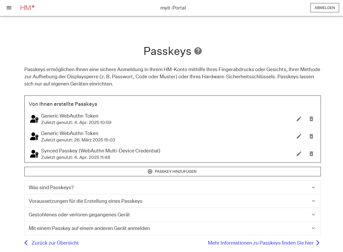The height and width of the screenshot is (252, 343).
Task: Edit the Synced Passkey entry name
Action: tap(299, 154)
